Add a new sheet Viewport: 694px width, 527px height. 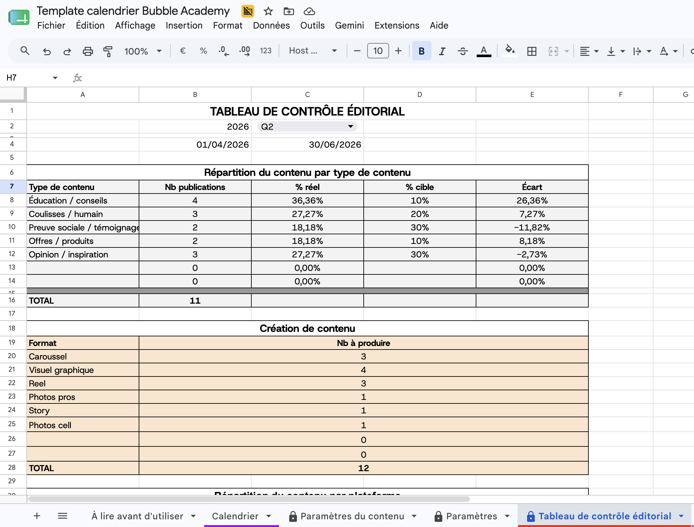tap(37, 516)
